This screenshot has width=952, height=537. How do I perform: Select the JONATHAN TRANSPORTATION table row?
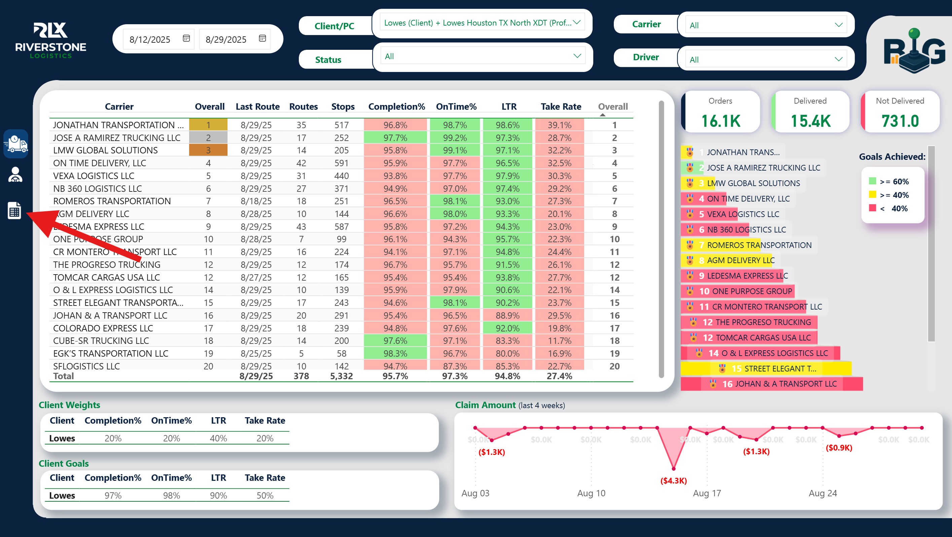click(118, 125)
